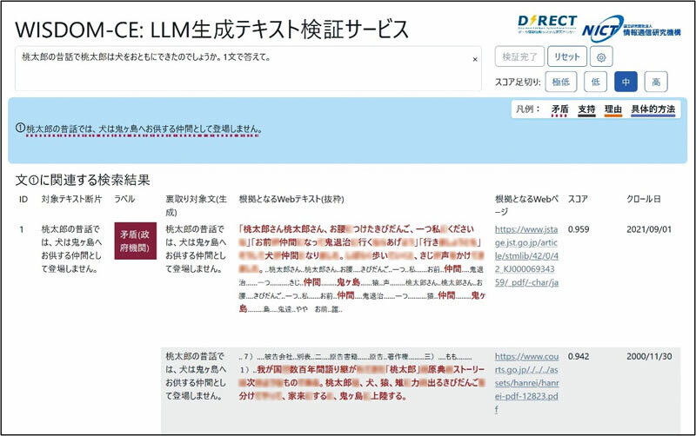This screenshot has height=436, width=696.
Task: Click the スコア column header
Action: click(578, 200)
